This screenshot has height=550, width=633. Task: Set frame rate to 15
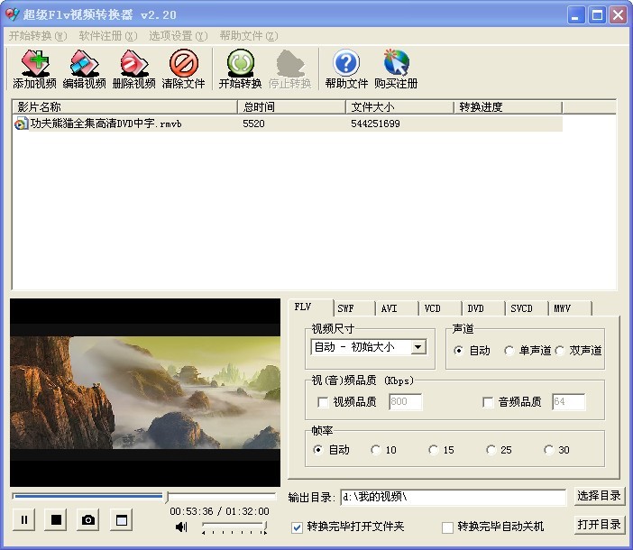click(x=433, y=450)
